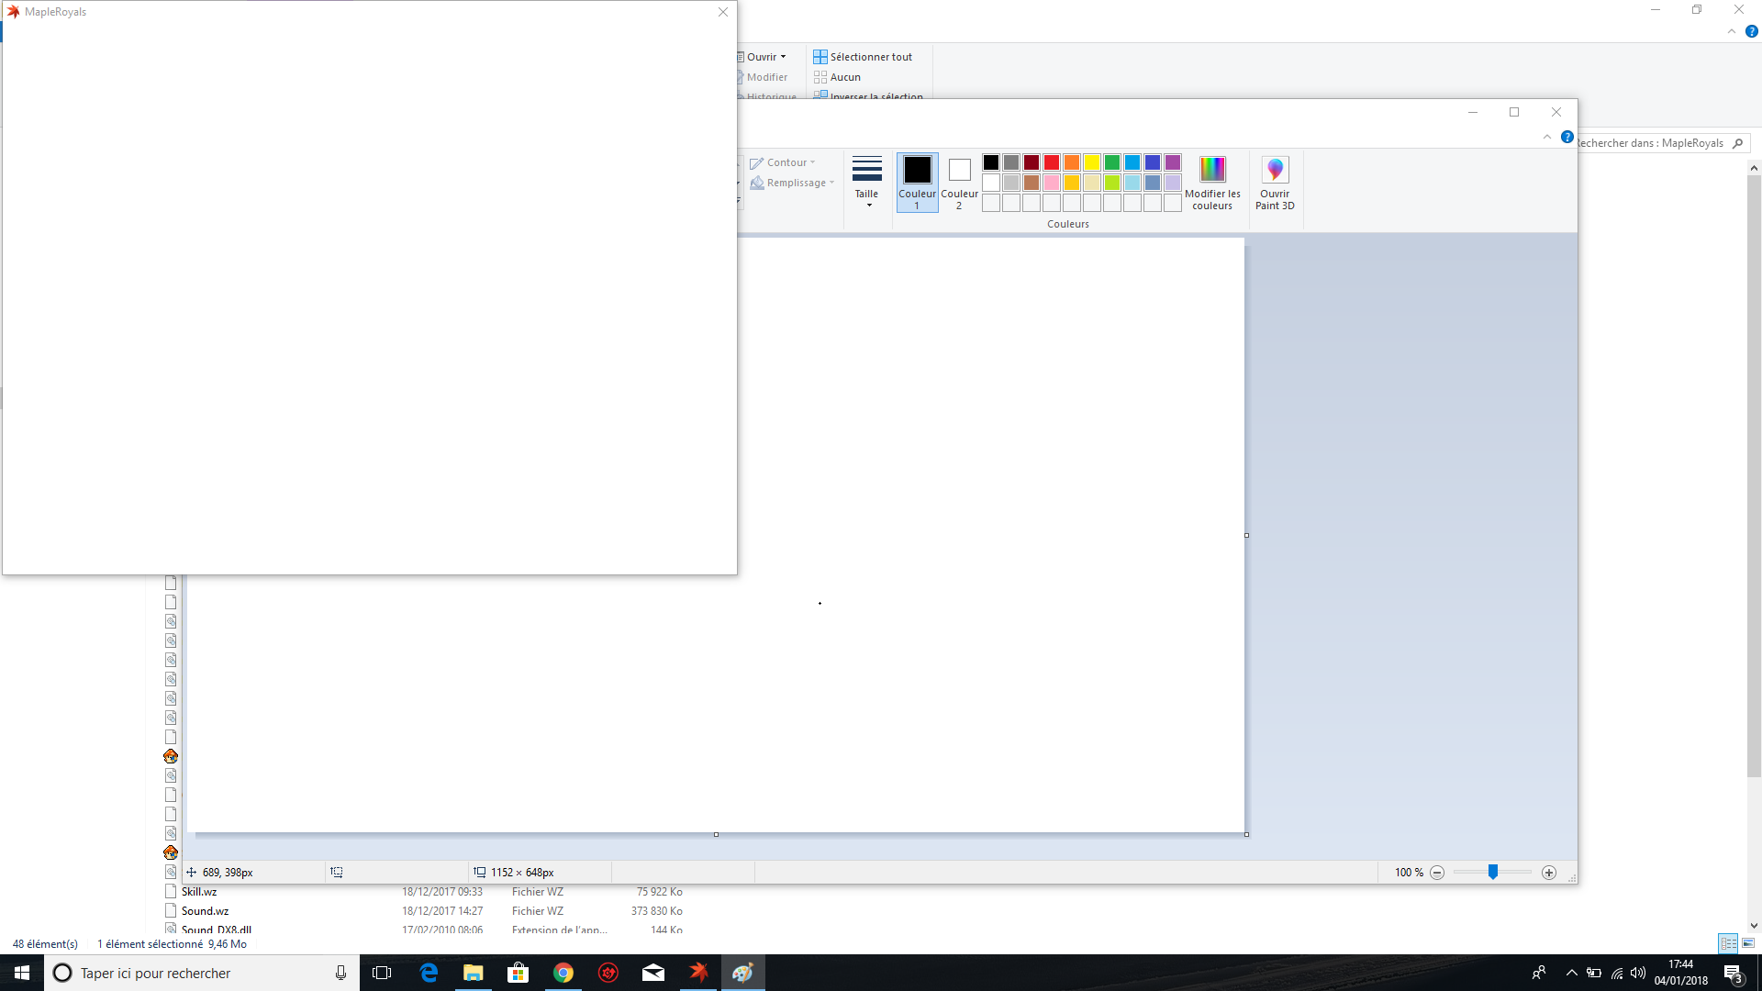This screenshot has width=1762, height=991.
Task: Open the volume control icon
Action: click(1638, 973)
